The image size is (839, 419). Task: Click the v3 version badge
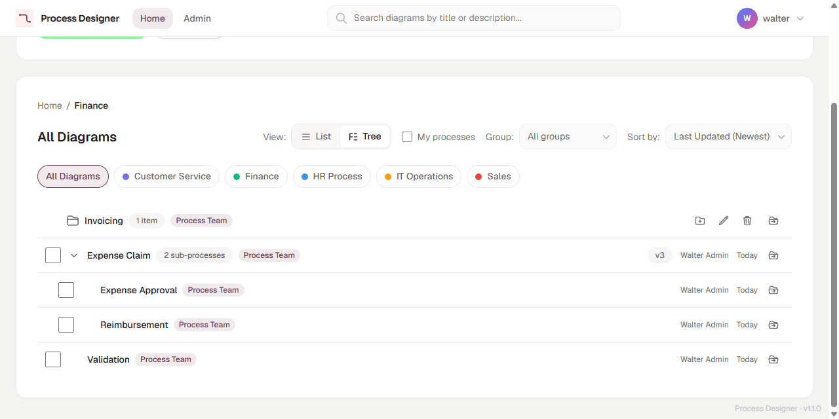pos(660,255)
